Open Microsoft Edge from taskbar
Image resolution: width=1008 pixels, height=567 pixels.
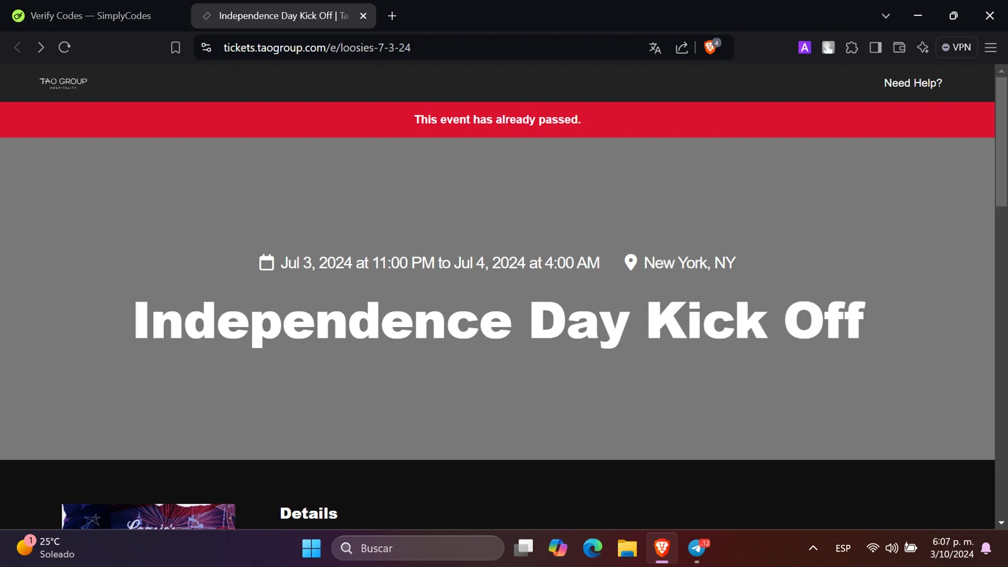click(593, 548)
